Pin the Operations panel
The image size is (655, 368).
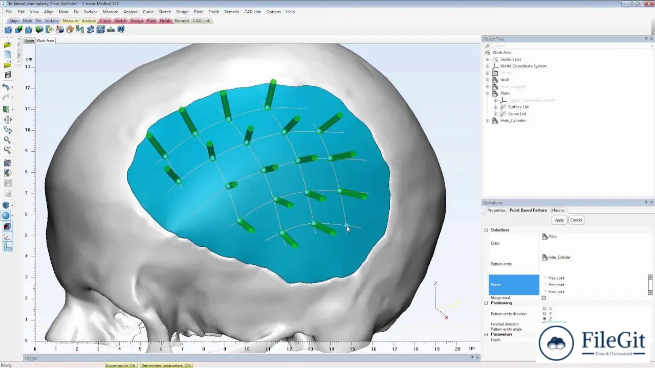pos(646,202)
